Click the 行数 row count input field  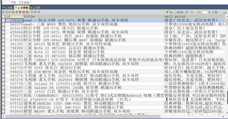click(x=224, y=12)
